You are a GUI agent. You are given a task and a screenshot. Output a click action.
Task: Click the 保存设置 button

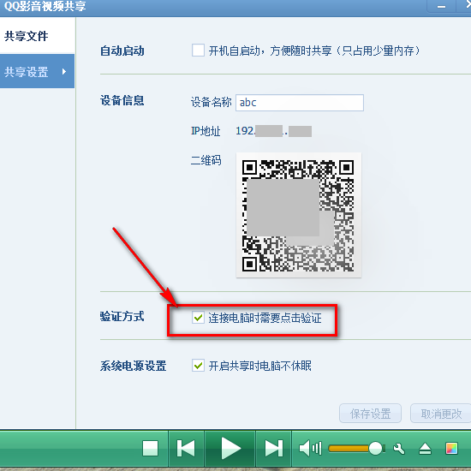(370, 414)
